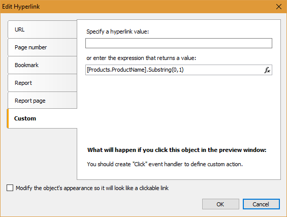Screen dimensions: 287x217
Task: Click the "Specify a hyperlink value" label
Action: [118, 32]
